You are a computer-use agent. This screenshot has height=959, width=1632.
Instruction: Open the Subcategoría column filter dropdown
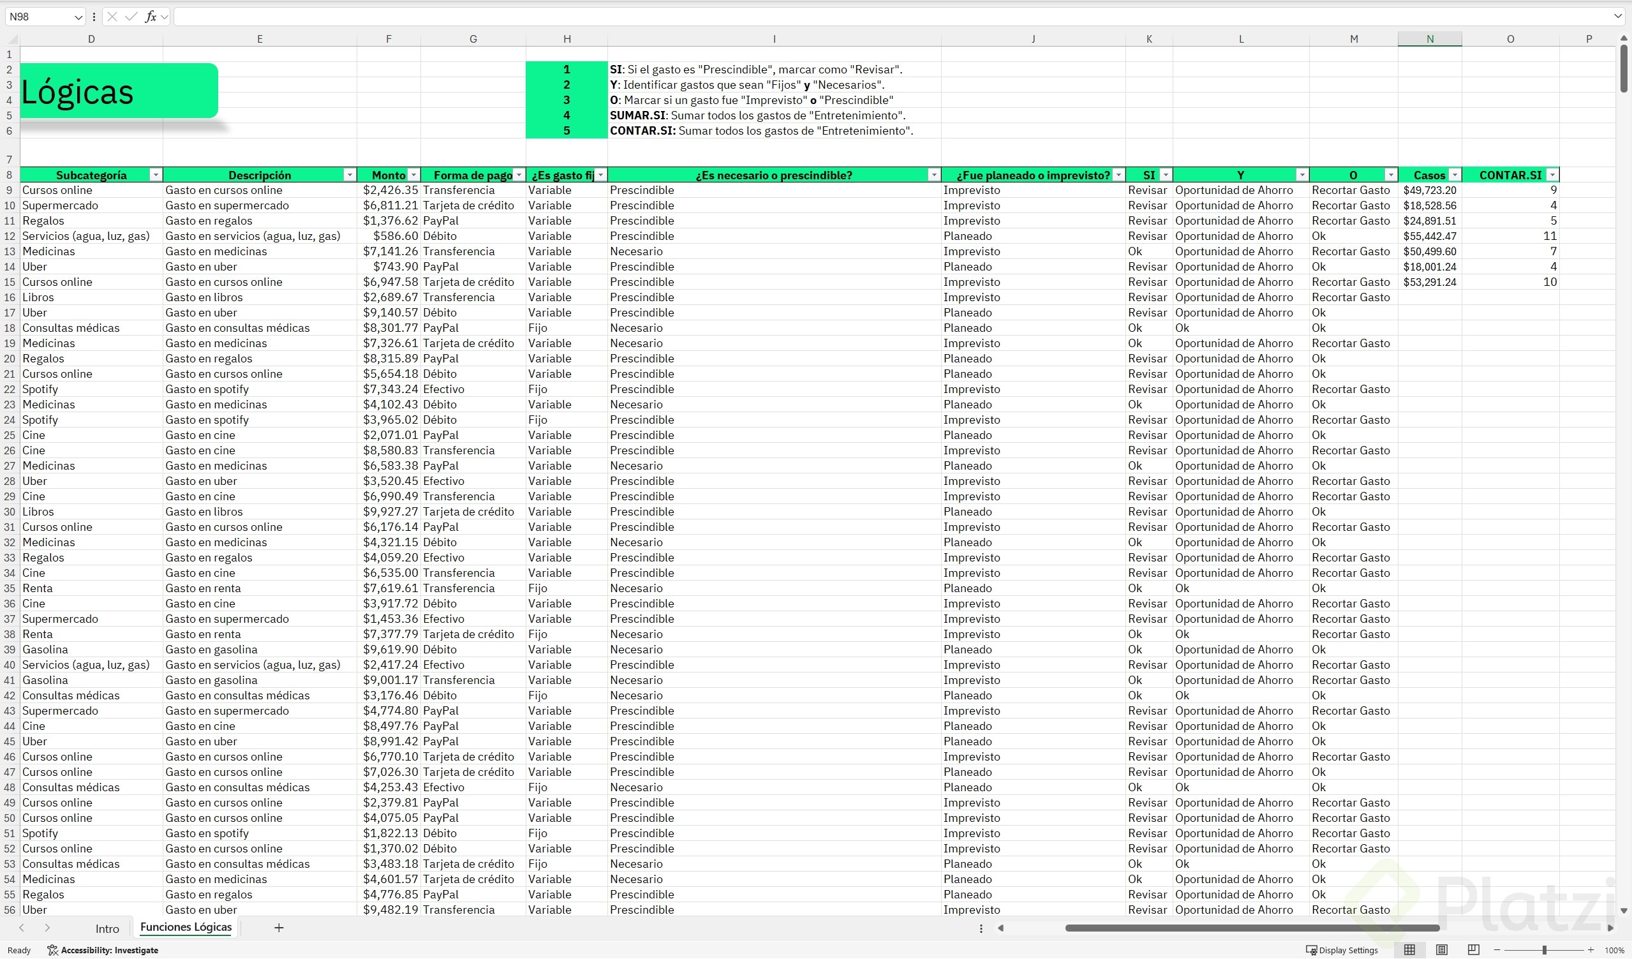[156, 175]
